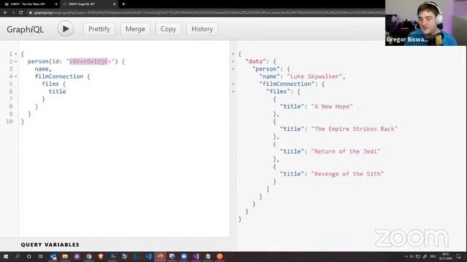This screenshot has height=262, width=467.
Task: Collapse the person block on line 2
Action: [16, 61]
